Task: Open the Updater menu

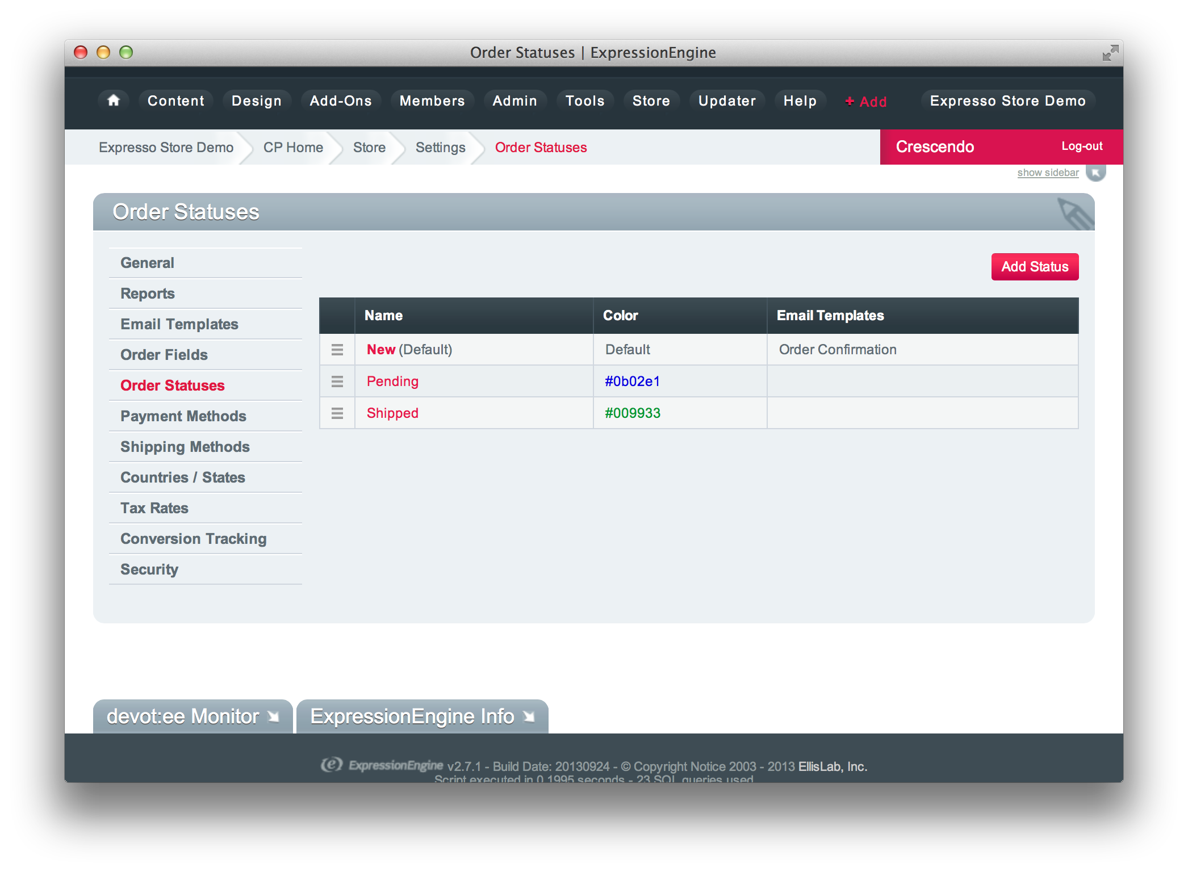Action: [727, 100]
